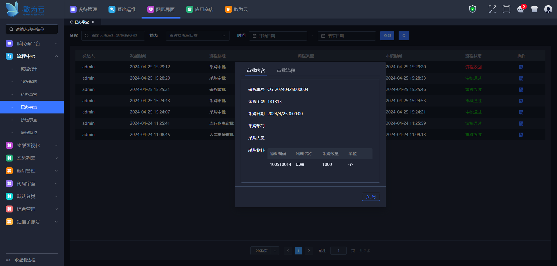557x266 pixels.
Task: Open the 流程状态 status dropdown
Action: coord(197,36)
